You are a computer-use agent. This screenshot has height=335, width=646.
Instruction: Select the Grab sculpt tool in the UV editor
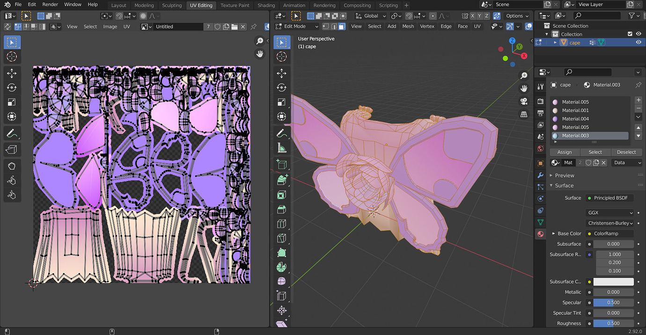pyautogui.click(x=12, y=166)
